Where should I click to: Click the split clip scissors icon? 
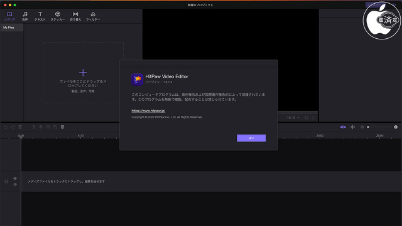point(33,127)
